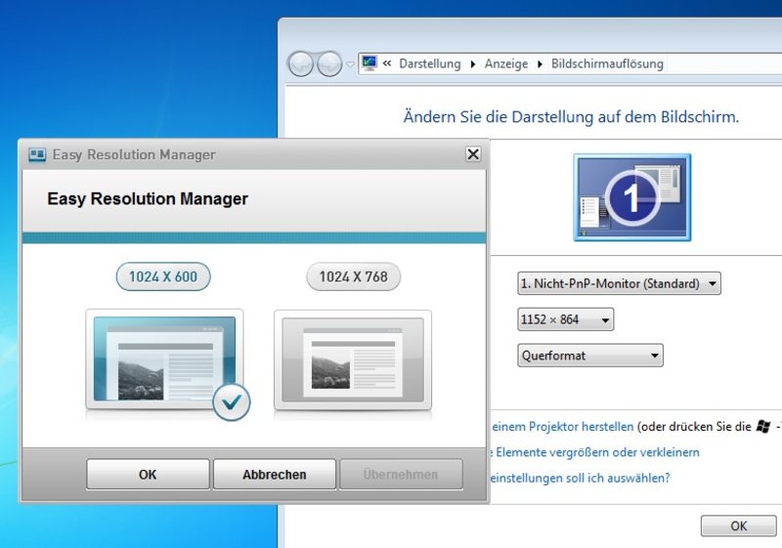Image resolution: width=782 pixels, height=548 pixels.
Task: Click the Elemente vergrößern oder verkleinern link
Action: click(x=594, y=452)
